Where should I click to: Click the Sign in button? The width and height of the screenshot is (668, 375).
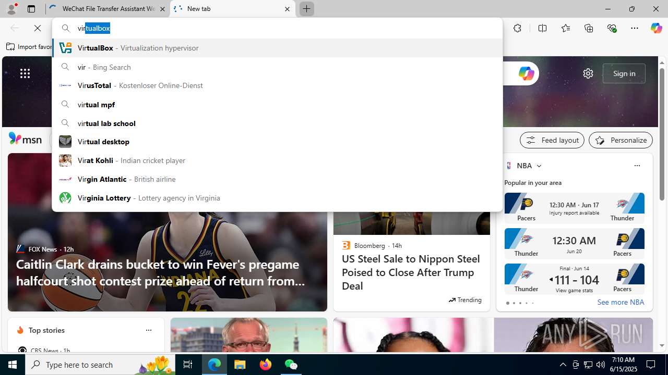624,73
